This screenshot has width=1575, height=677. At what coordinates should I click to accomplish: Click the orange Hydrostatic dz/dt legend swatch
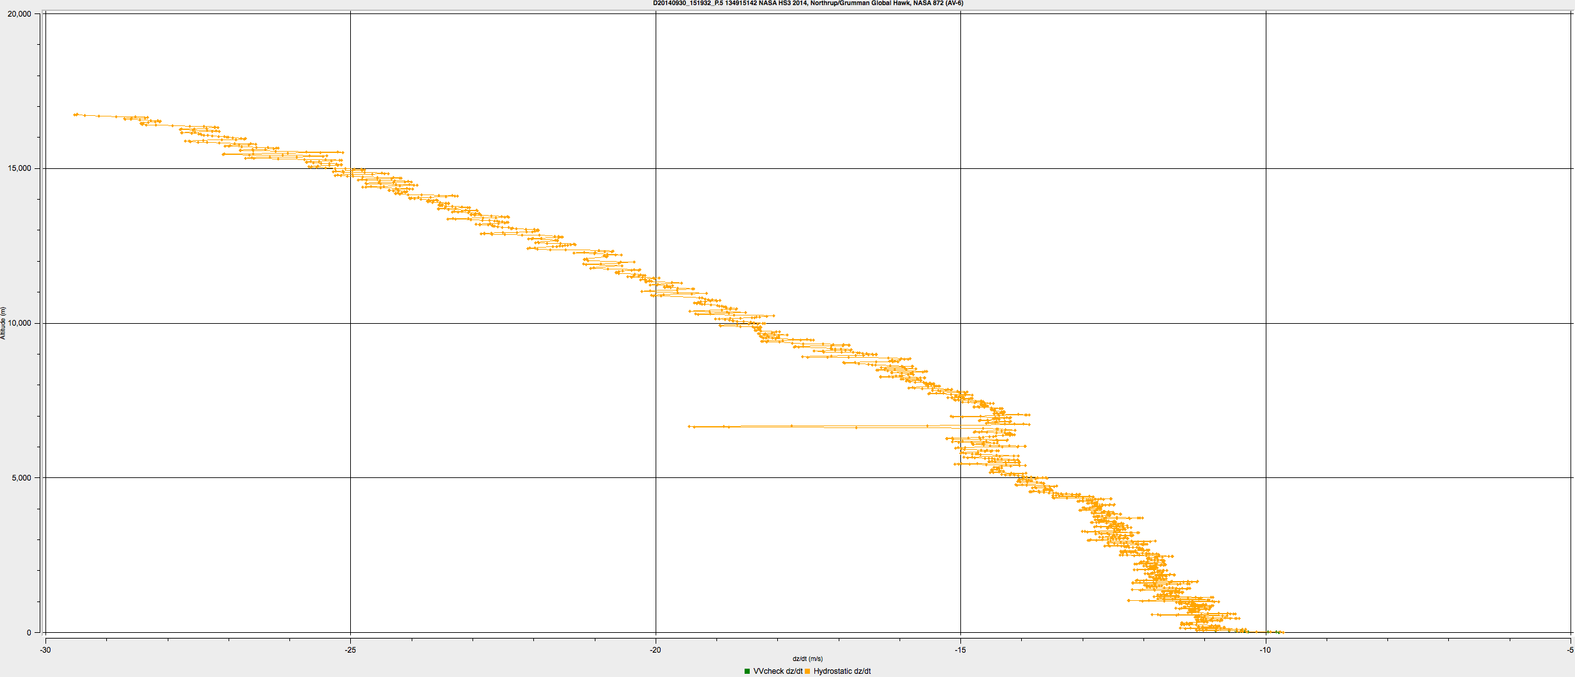(x=807, y=671)
